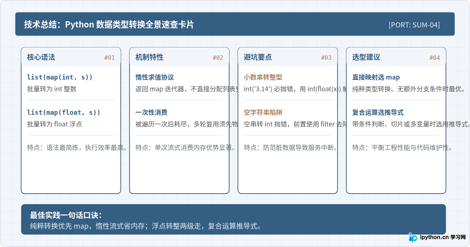This screenshot has width=470, height=247.
Task: Click the ipython.cn logo icon
Action: coord(413,237)
